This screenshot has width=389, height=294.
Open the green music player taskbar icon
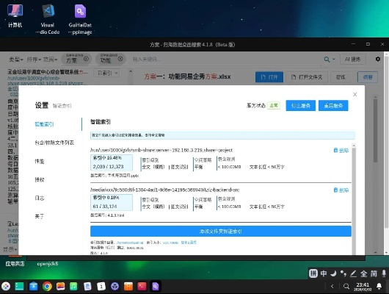click(x=73, y=287)
